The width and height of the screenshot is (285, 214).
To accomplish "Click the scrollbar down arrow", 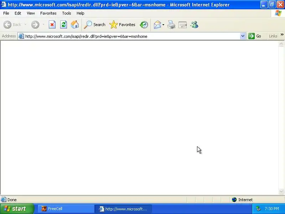I will [x=281, y=191].
